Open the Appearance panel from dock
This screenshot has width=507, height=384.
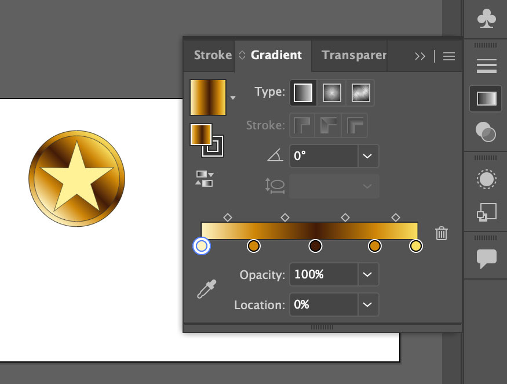coord(486,180)
